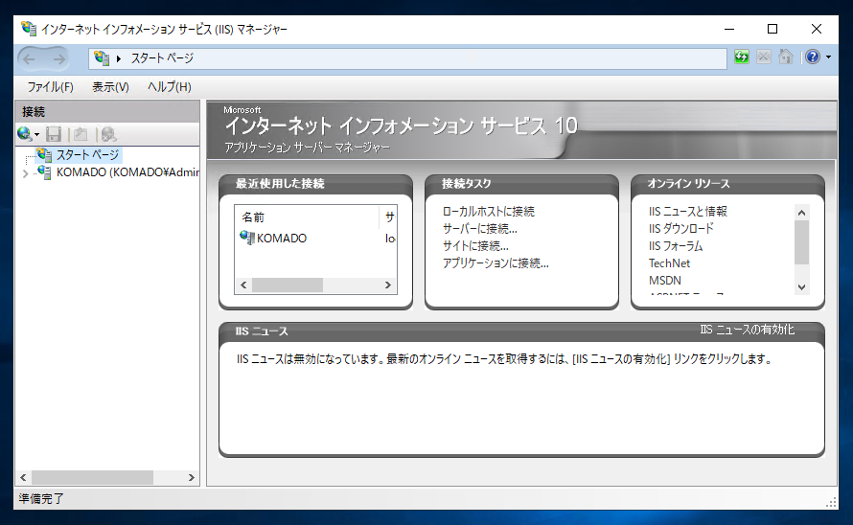Image resolution: width=853 pixels, height=525 pixels.
Task: Click left arrow of connections pane scrollbar
Action: tap(23, 478)
